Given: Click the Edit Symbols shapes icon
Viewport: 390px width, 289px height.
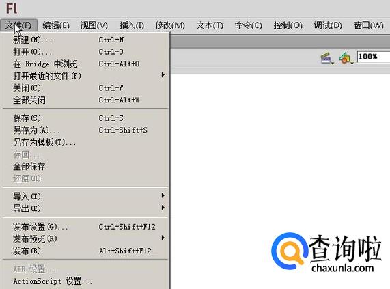Looking at the screenshot, I should pos(346,58).
